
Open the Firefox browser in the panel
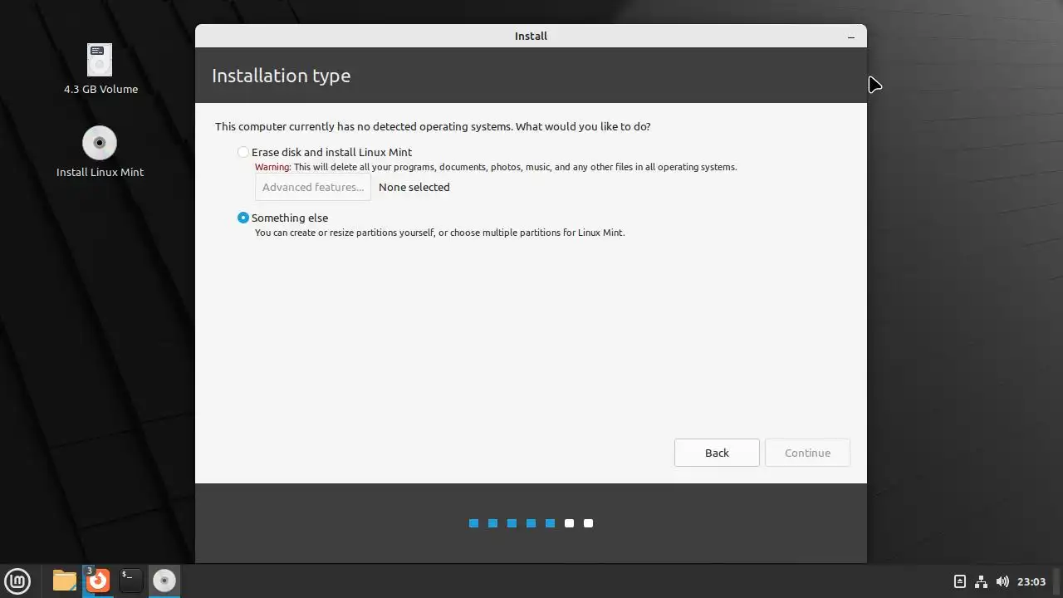(98, 581)
